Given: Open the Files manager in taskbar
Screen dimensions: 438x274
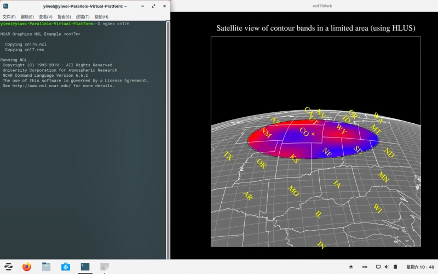Looking at the screenshot, I should pos(46,267).
